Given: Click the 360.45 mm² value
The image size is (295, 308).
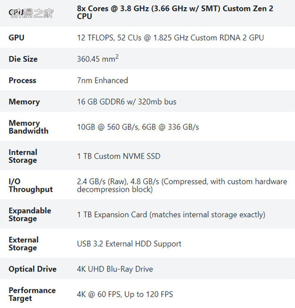Looking at the screenshot, I should point(98,59).
